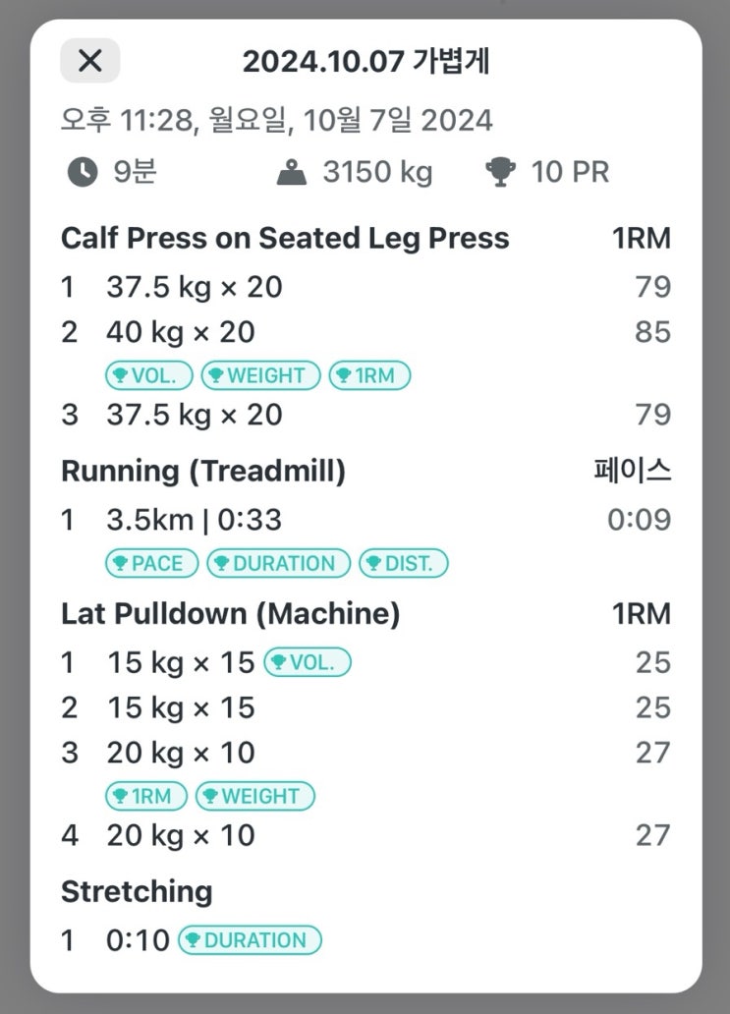Viewport: 730px width, 1014px height.
Task: Tap the DURATION badge under Running
Action: click(278, 563)
